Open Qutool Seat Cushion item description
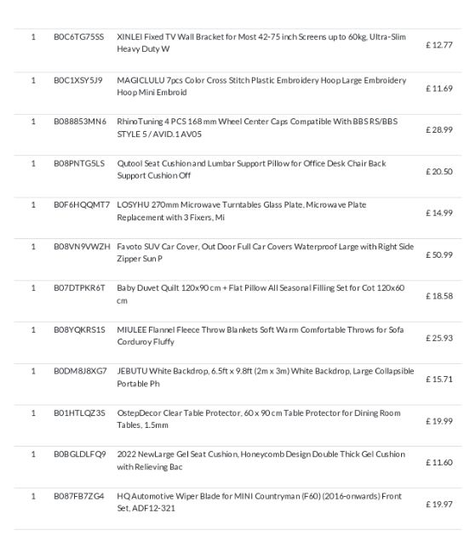470x553 pixels. click(251, 169)
